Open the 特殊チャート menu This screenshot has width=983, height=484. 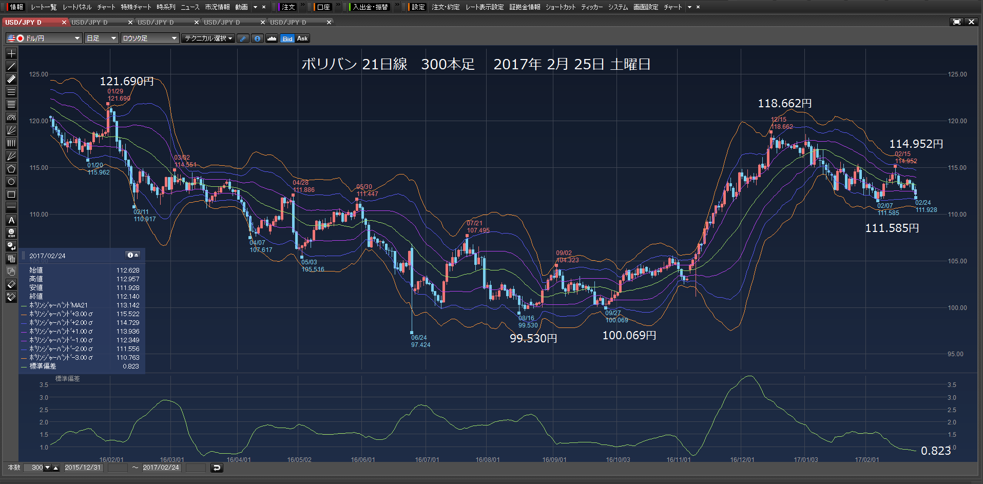pos(136,7)
